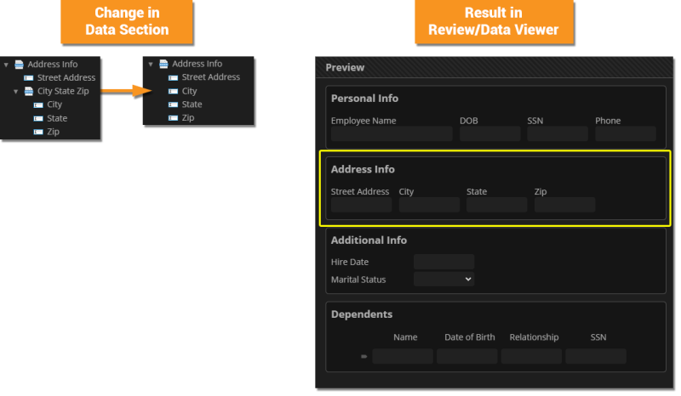Click the Street Address field icon in the left tree
Viewport: 681px width, 396px height.
point(29,78)
